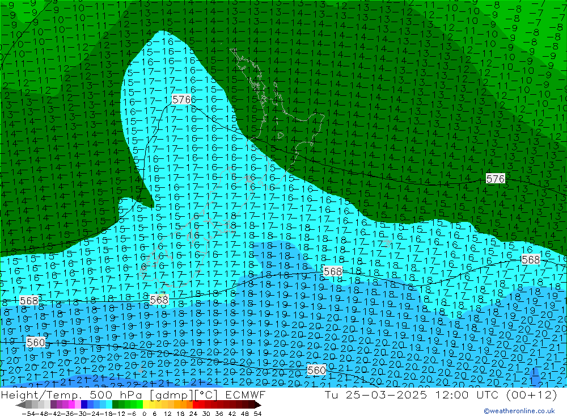
Task: Click the weatheronline.co.uk copyright link
Action: (x=519, y=411)
